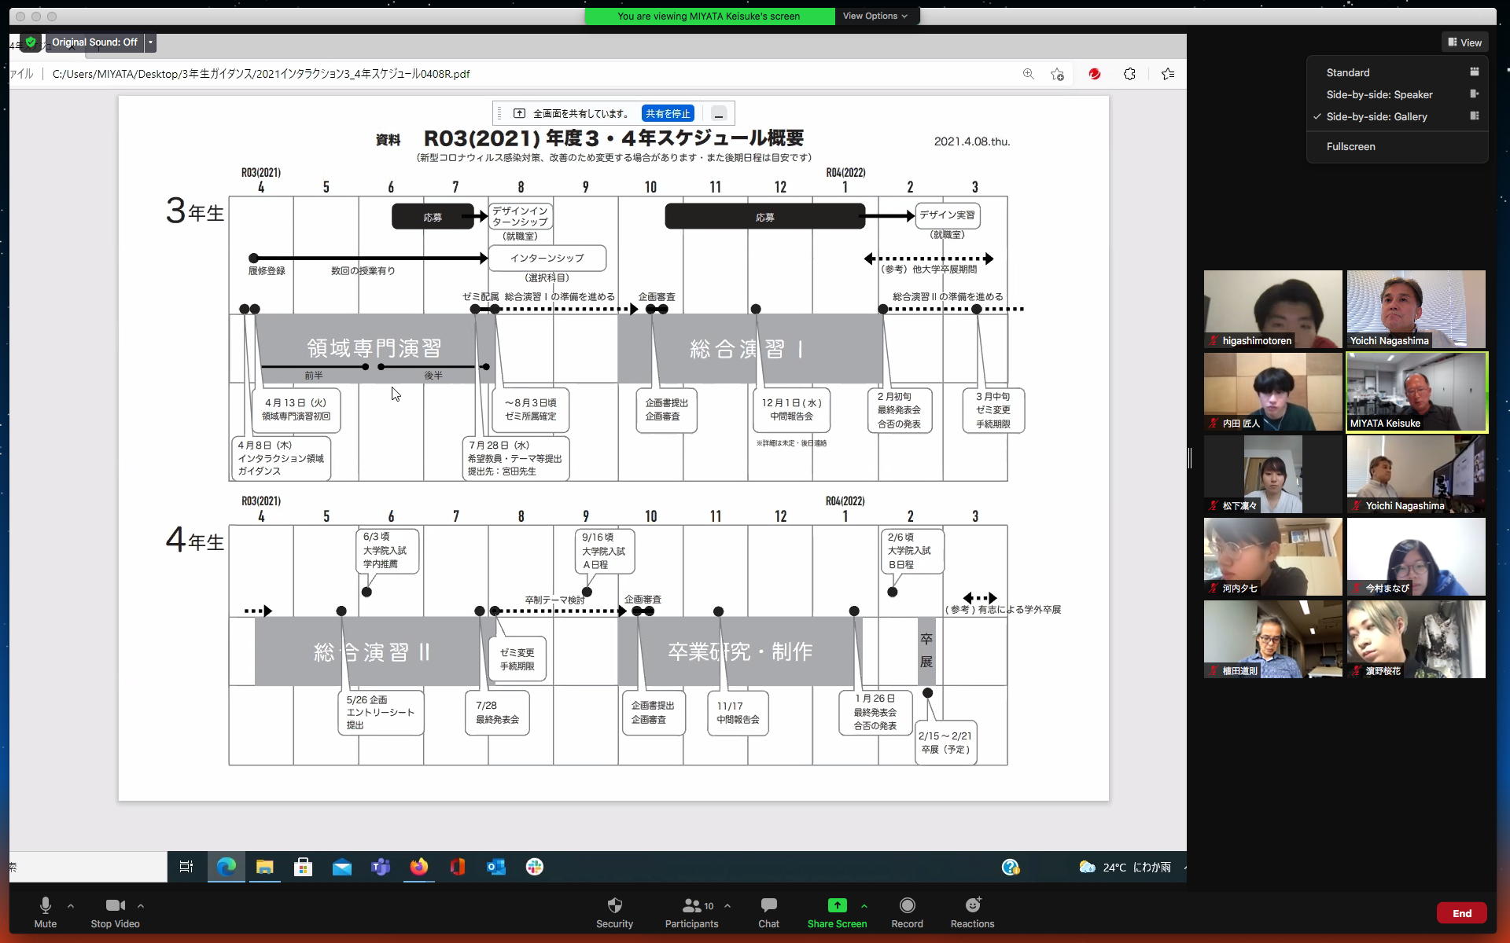
Task: Start recording with Record button
Action: pos(907,912)
